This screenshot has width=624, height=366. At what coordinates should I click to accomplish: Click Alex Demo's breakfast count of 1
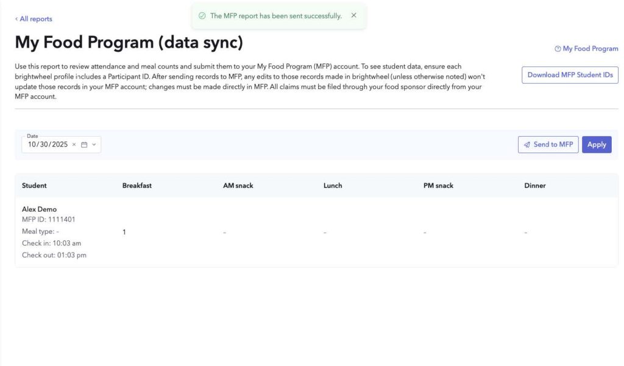124,232
